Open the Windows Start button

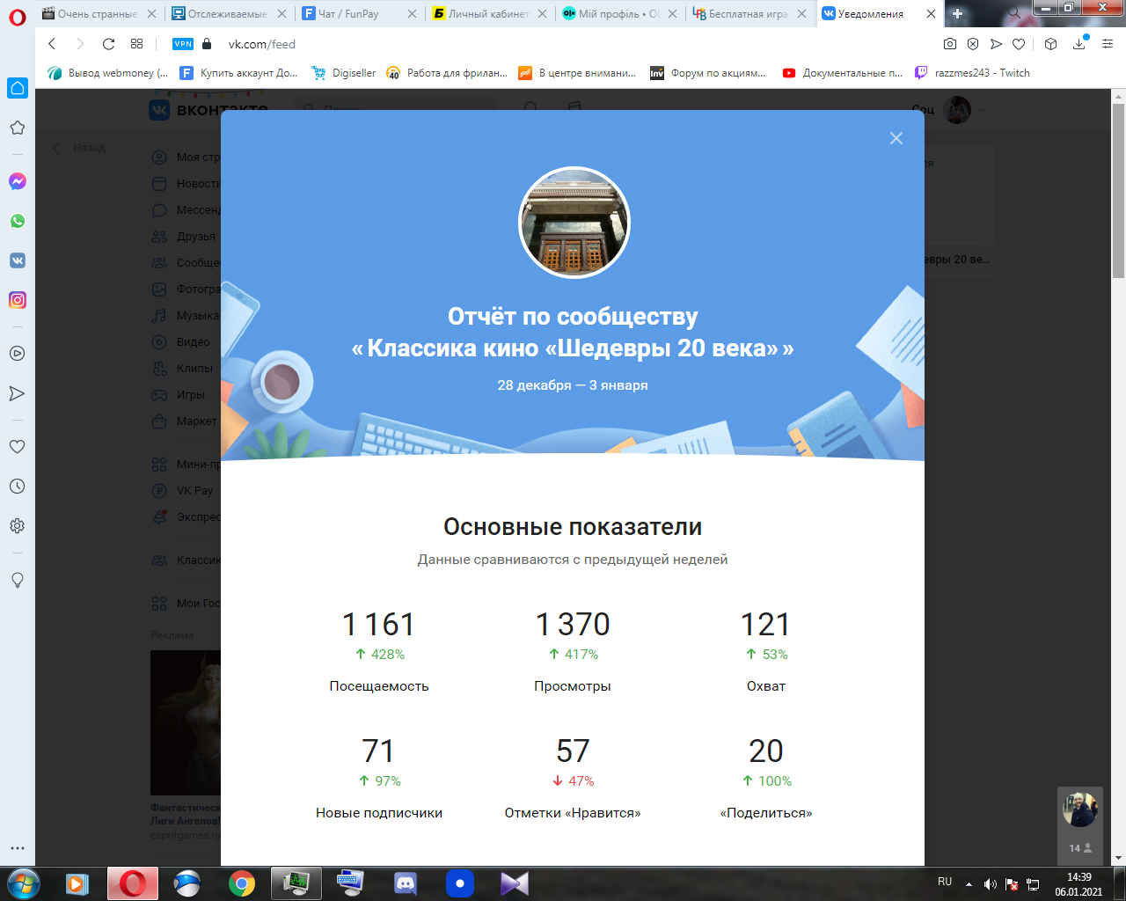(x=23, y=883)
